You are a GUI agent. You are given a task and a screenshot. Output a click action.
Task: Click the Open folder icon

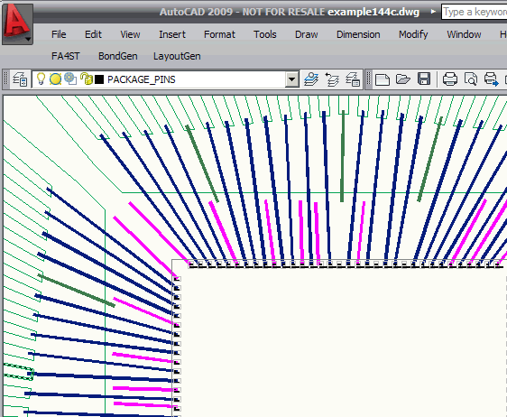click(x=403, y=79)
